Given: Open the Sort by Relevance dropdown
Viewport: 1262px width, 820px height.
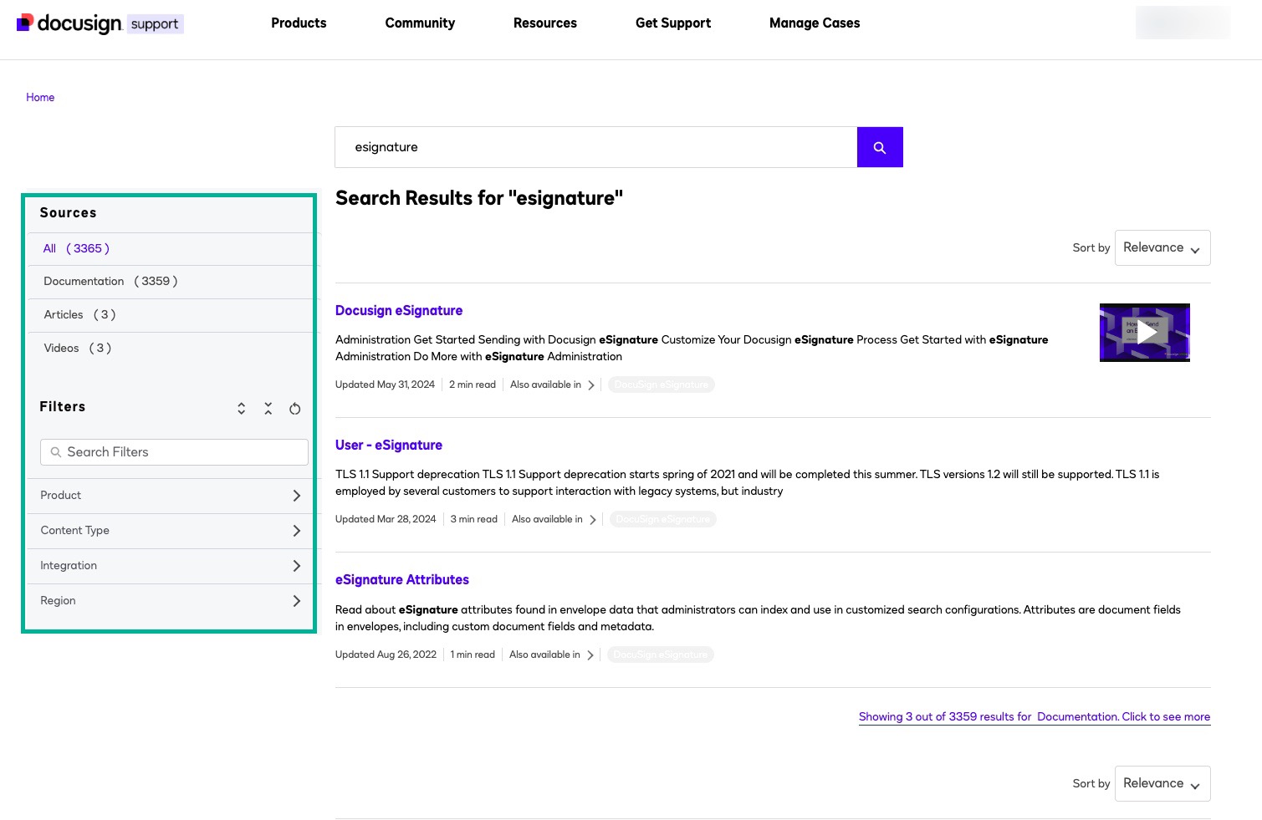Looking at the screenshot, I should click(1162, 247).
